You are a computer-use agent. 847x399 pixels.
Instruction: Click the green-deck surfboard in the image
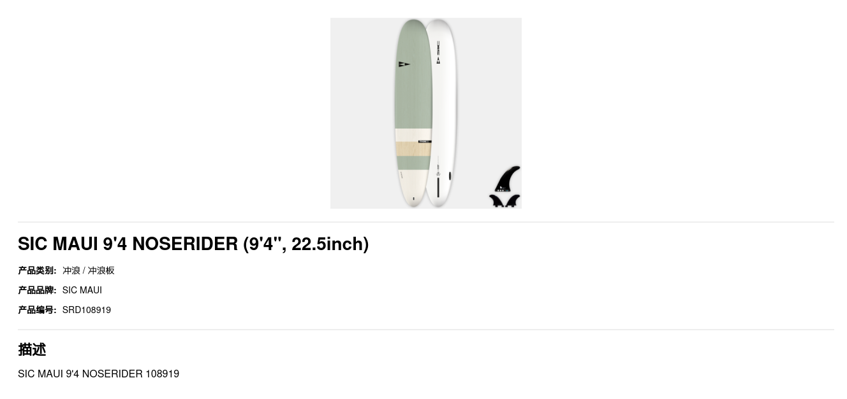click(x=413, y=113)
